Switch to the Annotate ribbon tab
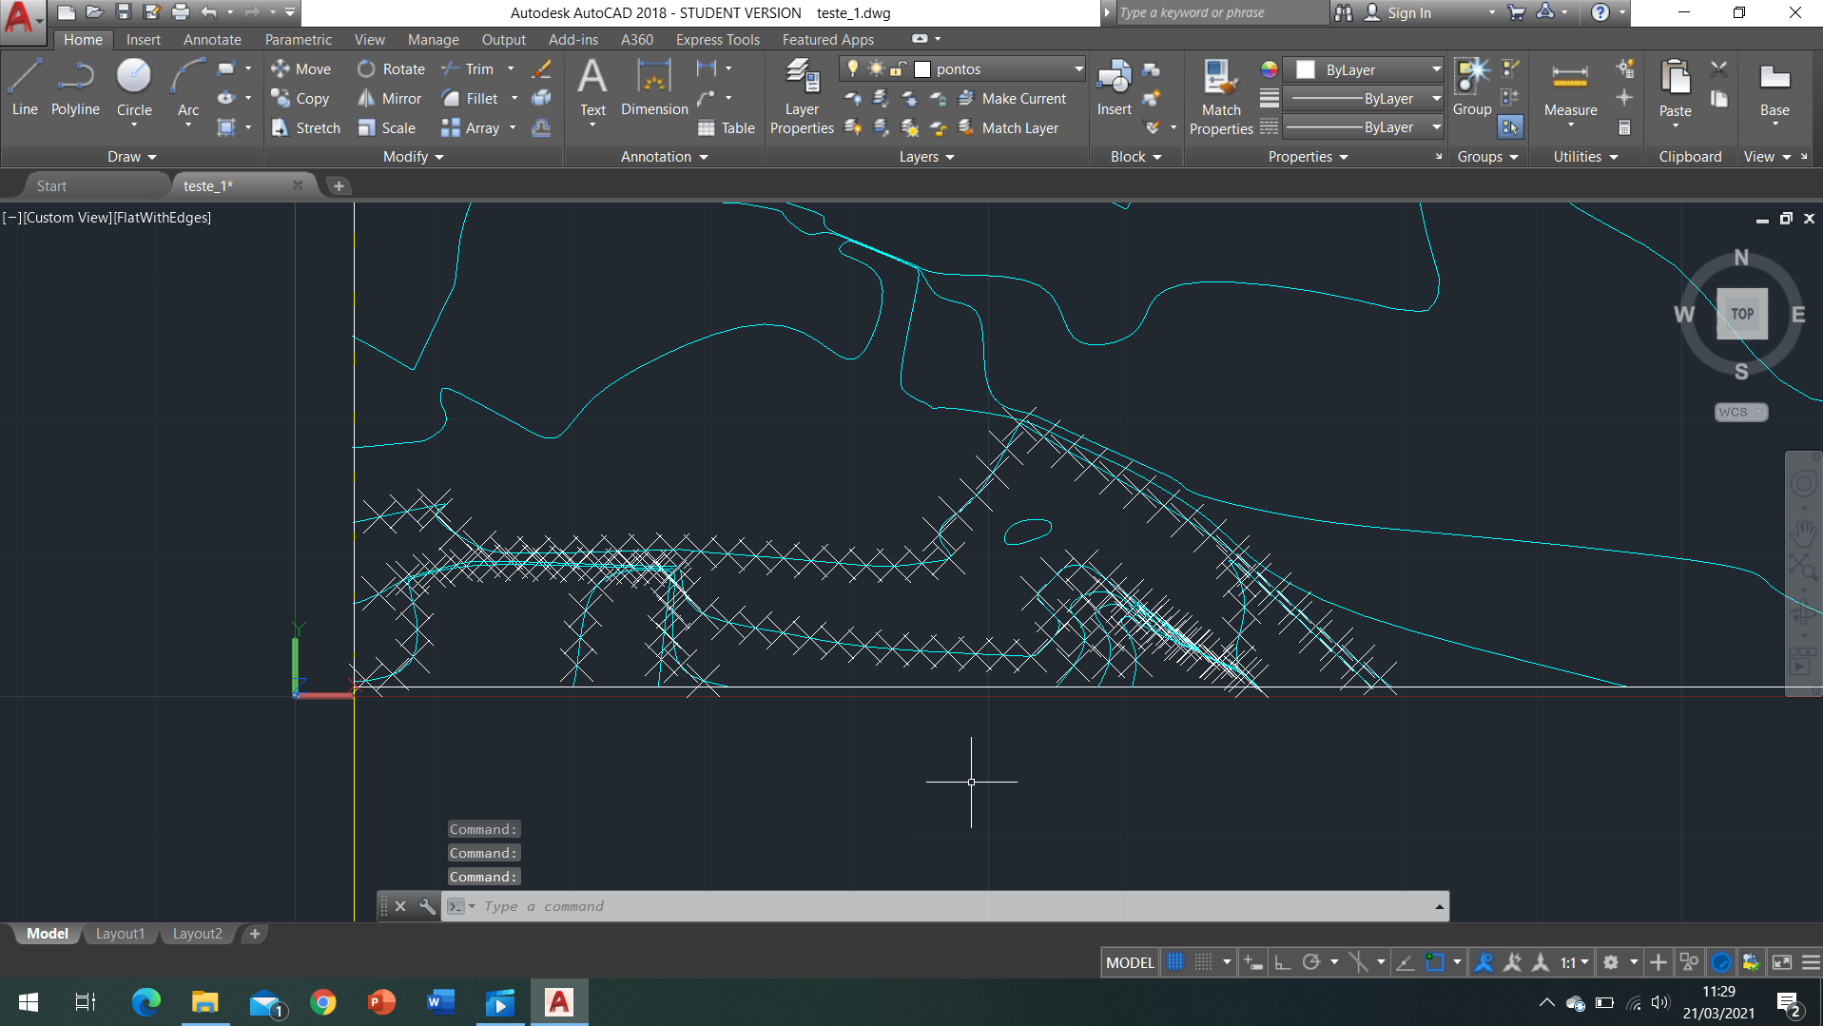 (212, 39)
